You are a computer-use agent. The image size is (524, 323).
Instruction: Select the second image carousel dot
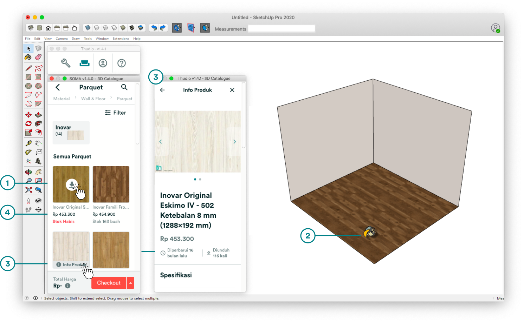[x=200, y=179]
